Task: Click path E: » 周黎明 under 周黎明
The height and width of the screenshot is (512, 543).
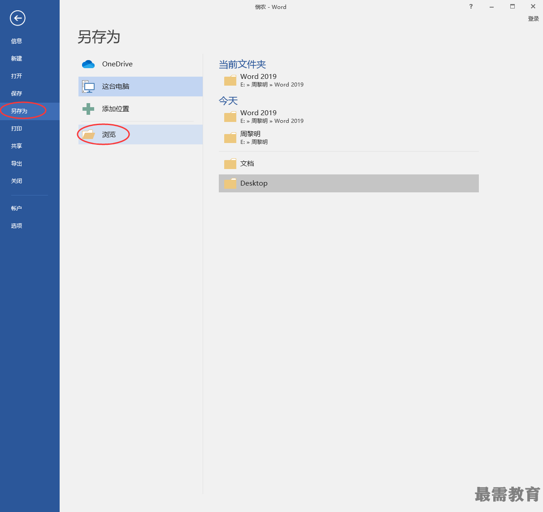Action: tap(254, 142)
